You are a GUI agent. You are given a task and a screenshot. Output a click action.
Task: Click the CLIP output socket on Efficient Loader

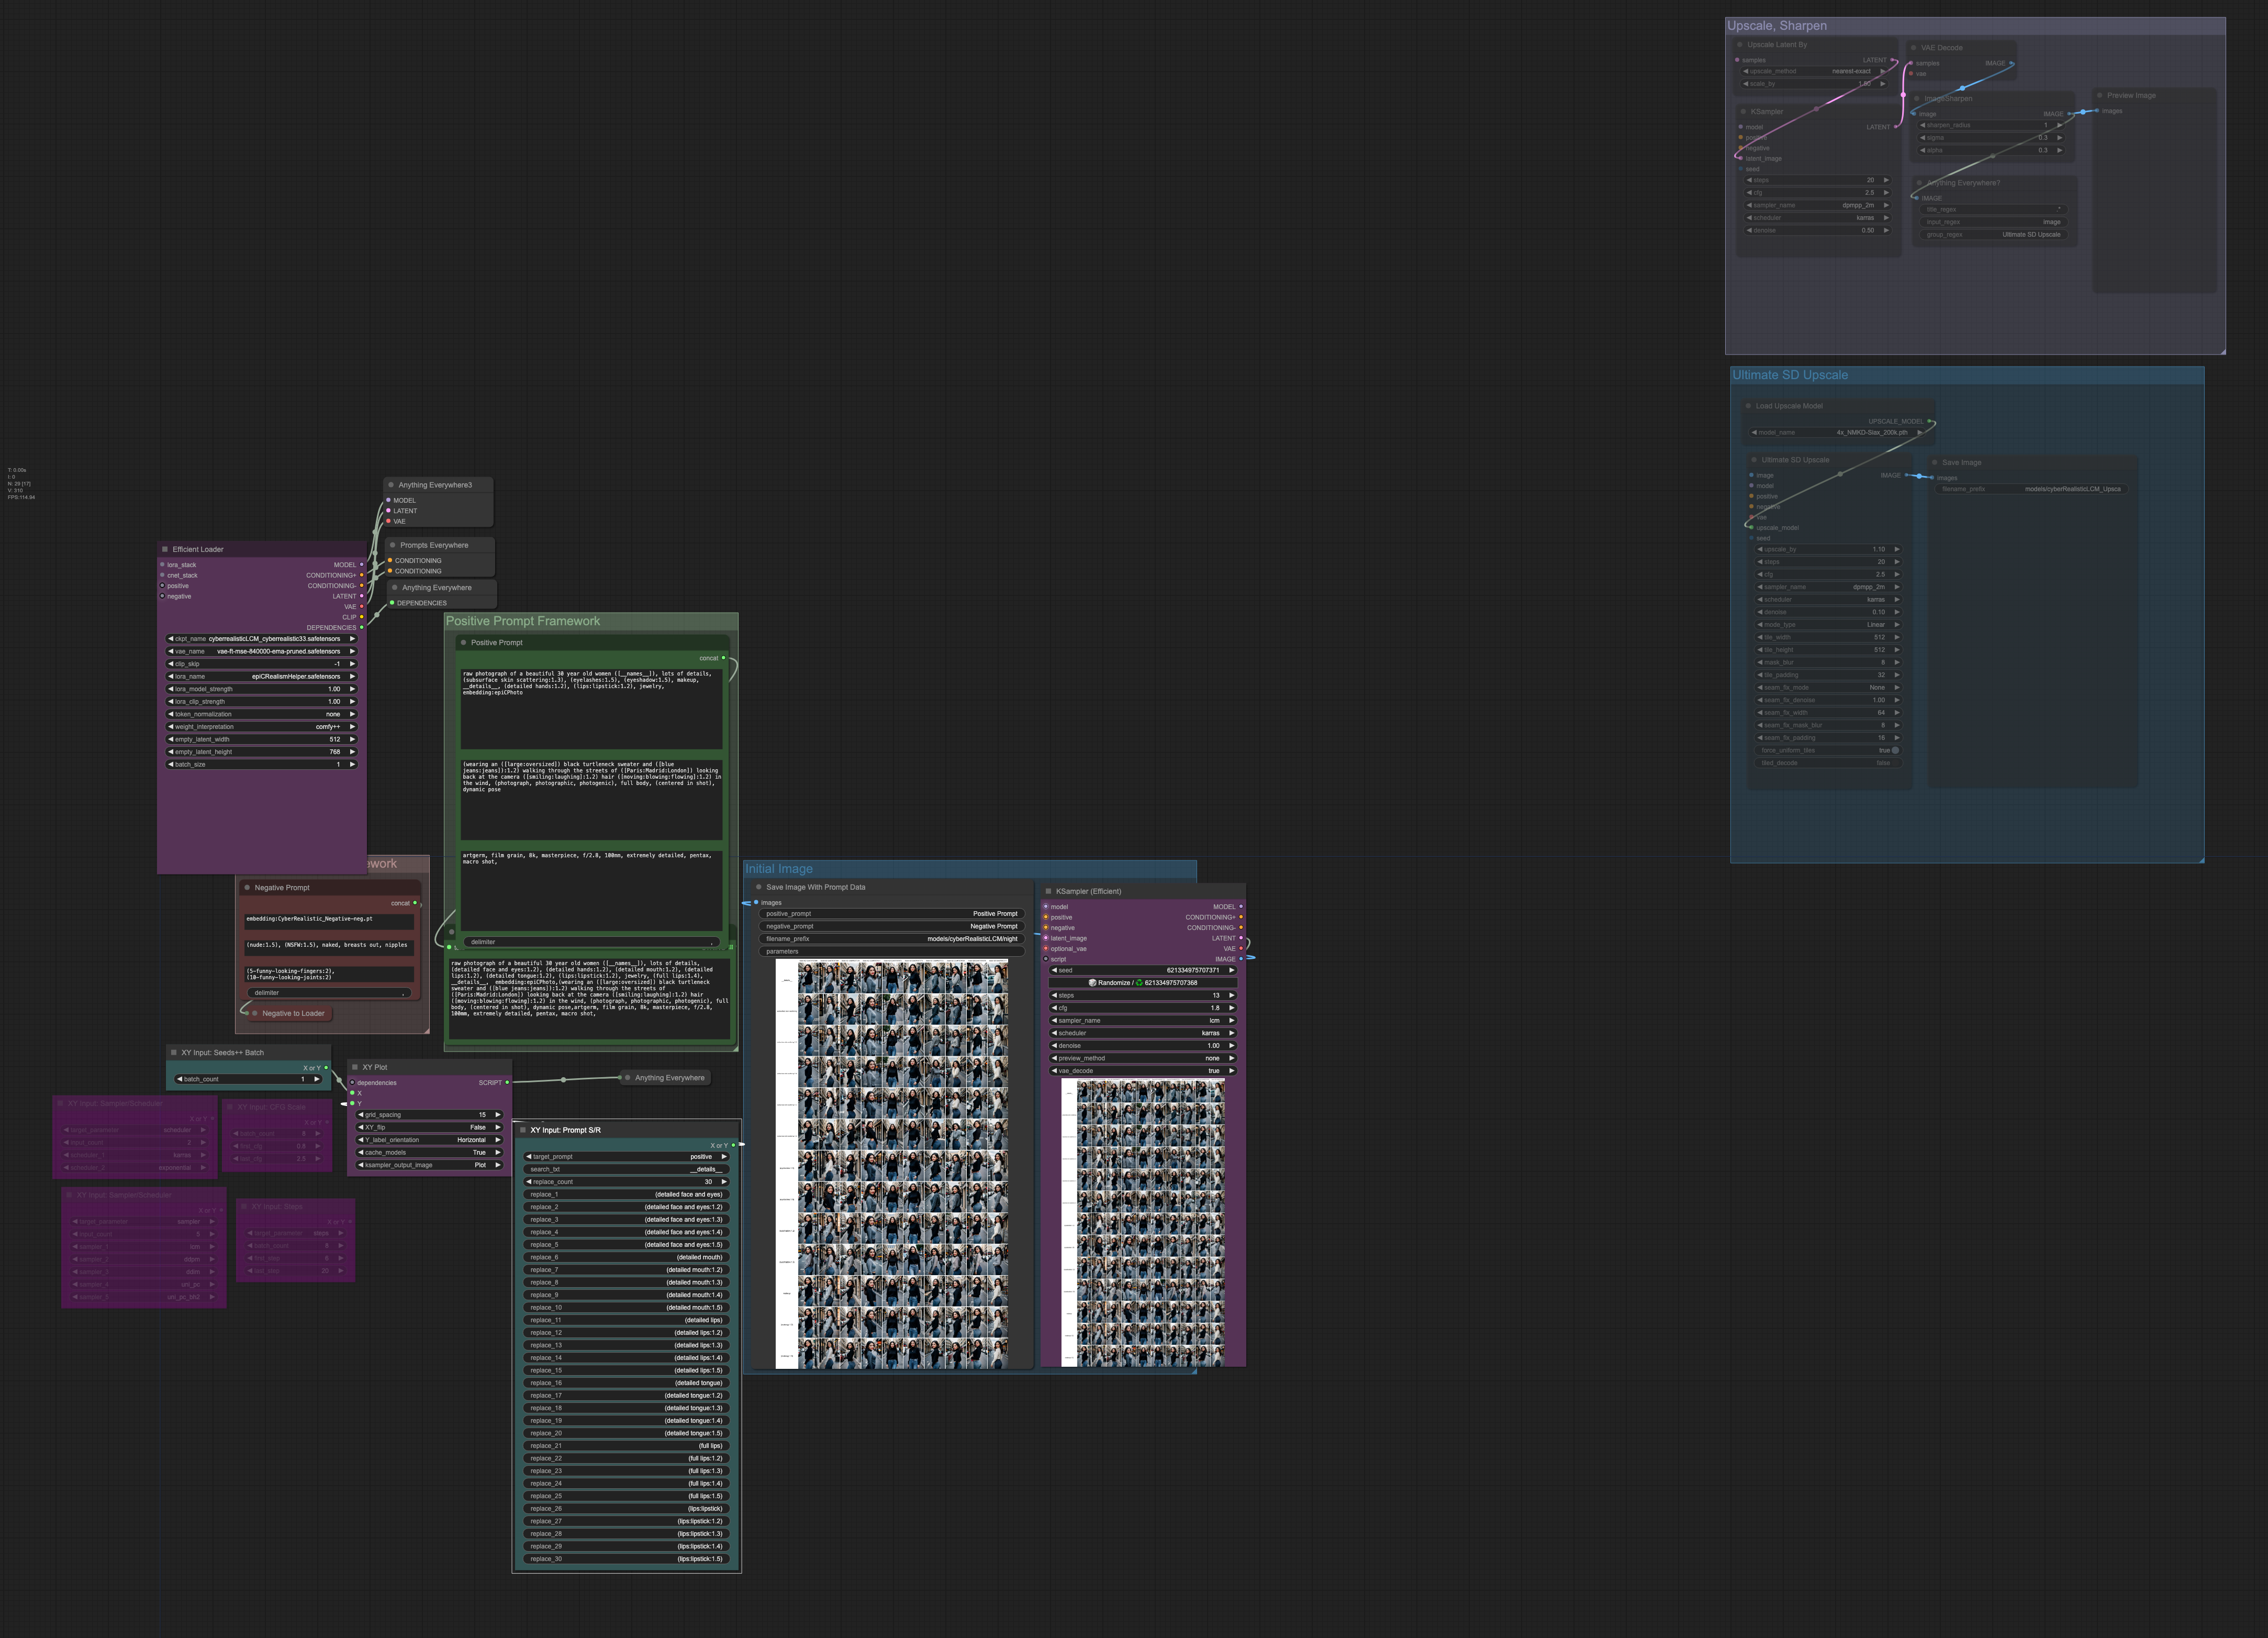[362, 617]
